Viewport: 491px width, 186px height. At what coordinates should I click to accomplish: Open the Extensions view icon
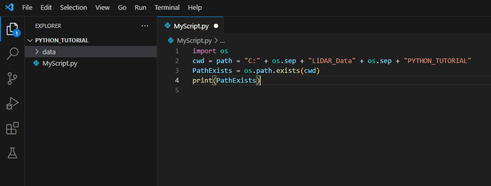click(x=12, y=128)
